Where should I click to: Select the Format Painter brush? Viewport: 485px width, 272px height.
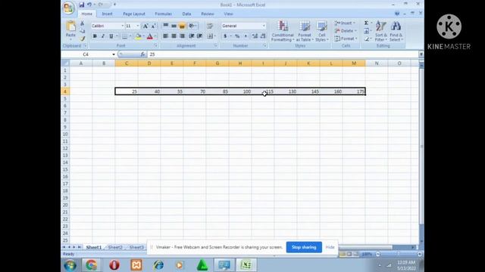coord(83,39)
